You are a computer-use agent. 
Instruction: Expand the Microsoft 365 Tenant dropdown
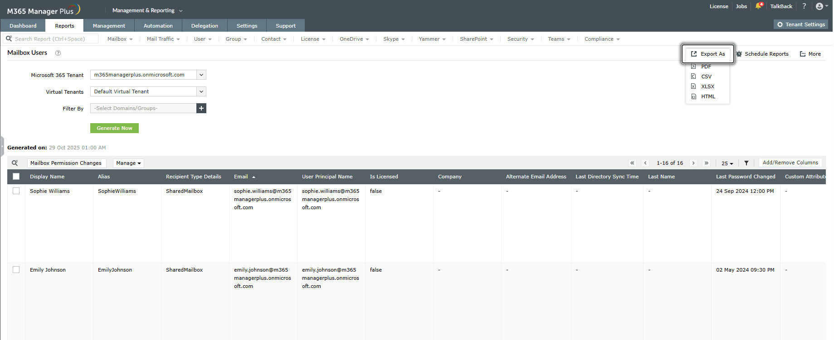click(201, 75)
